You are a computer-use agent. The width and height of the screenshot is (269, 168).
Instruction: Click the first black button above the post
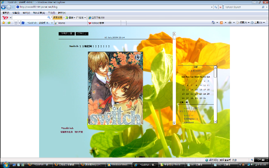[67, 34]
